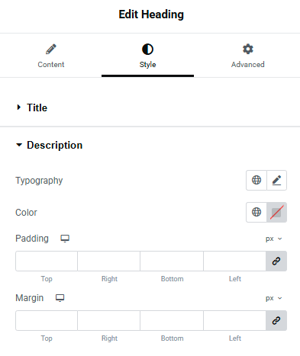This screenshot has width=300, height=356.
Task: Click the Style half-circle icon
Action: (147, 50)
